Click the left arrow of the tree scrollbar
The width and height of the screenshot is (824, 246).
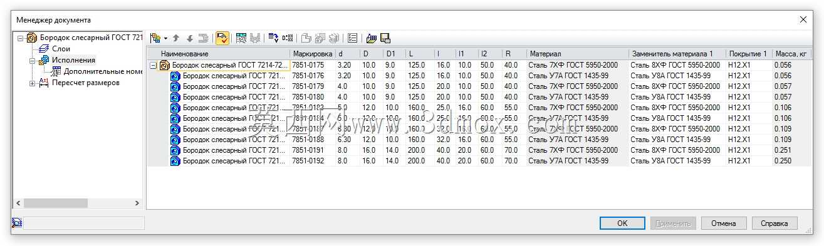[x=18, y=203]
